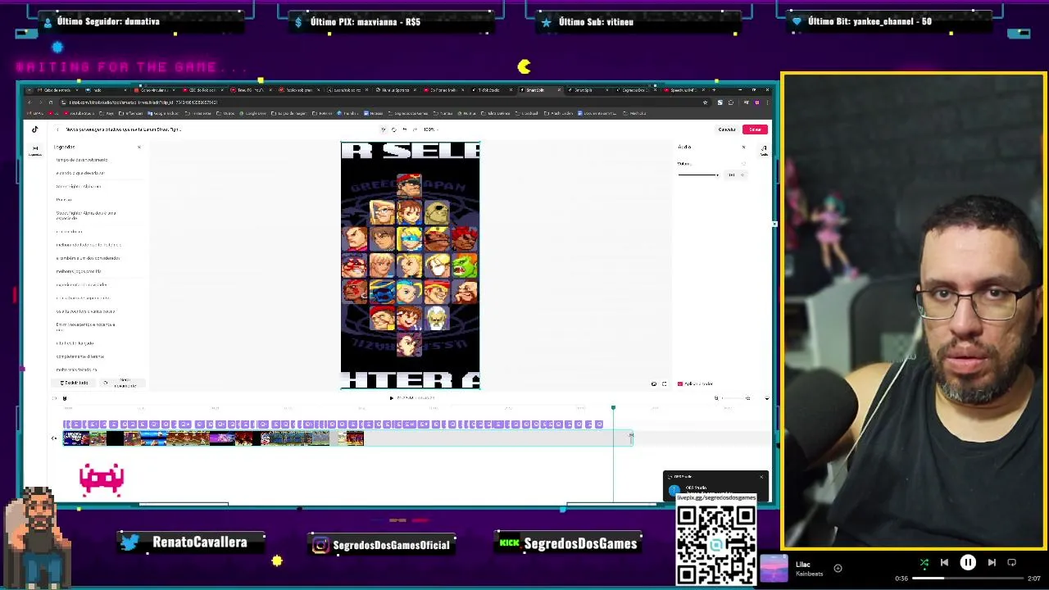Open the audio icon in the right sidebar
Viewport: 1049px width, 590px height.
[x=764, y=150]
